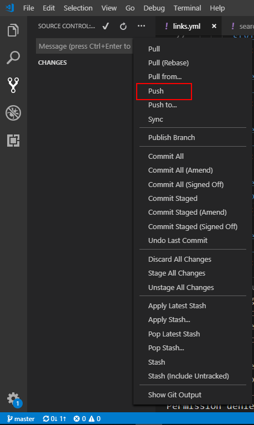Select Pull (Rebase) menu entry
The height and width of the screenshot is (425, 254).
tap(168, 63)
